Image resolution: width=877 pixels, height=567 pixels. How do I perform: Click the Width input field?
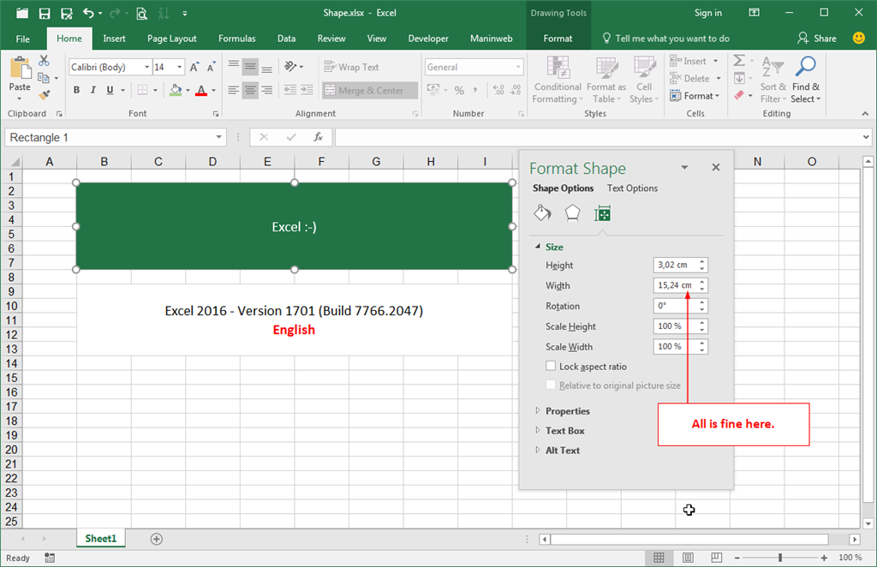tap(675, 285)
